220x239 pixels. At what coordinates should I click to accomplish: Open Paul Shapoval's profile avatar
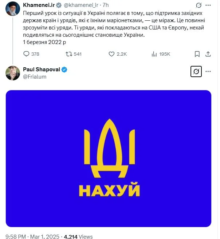tap(13, 73)
